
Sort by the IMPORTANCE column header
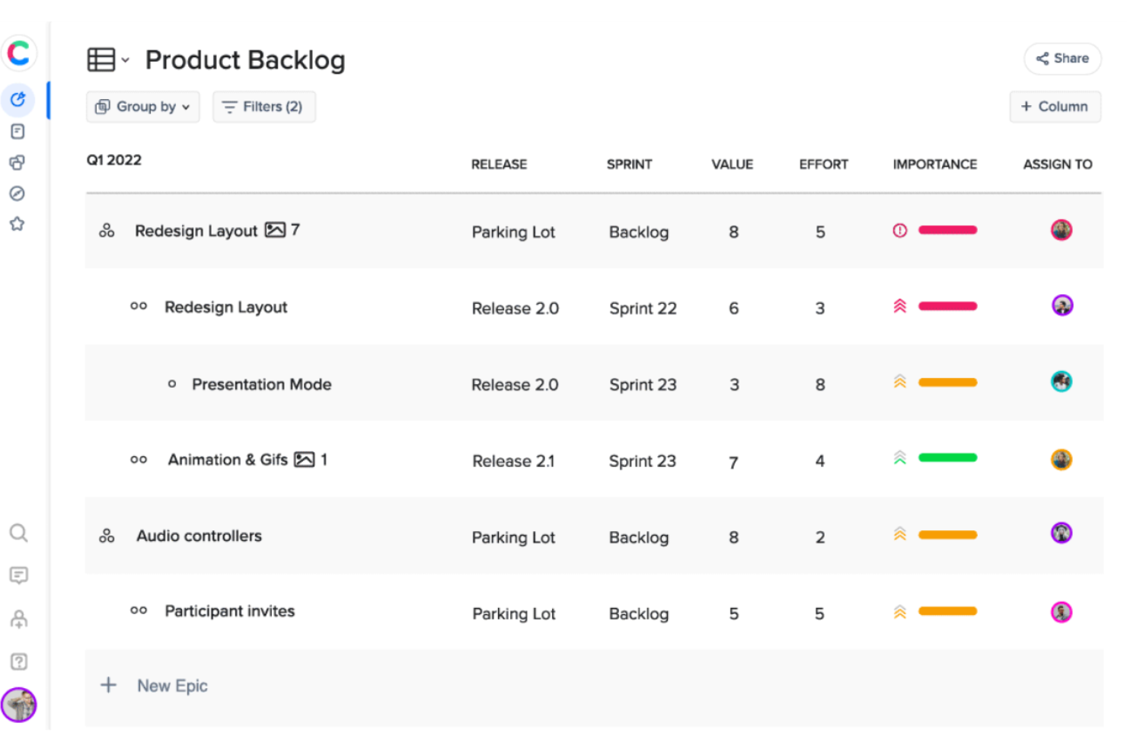(934, 165)
